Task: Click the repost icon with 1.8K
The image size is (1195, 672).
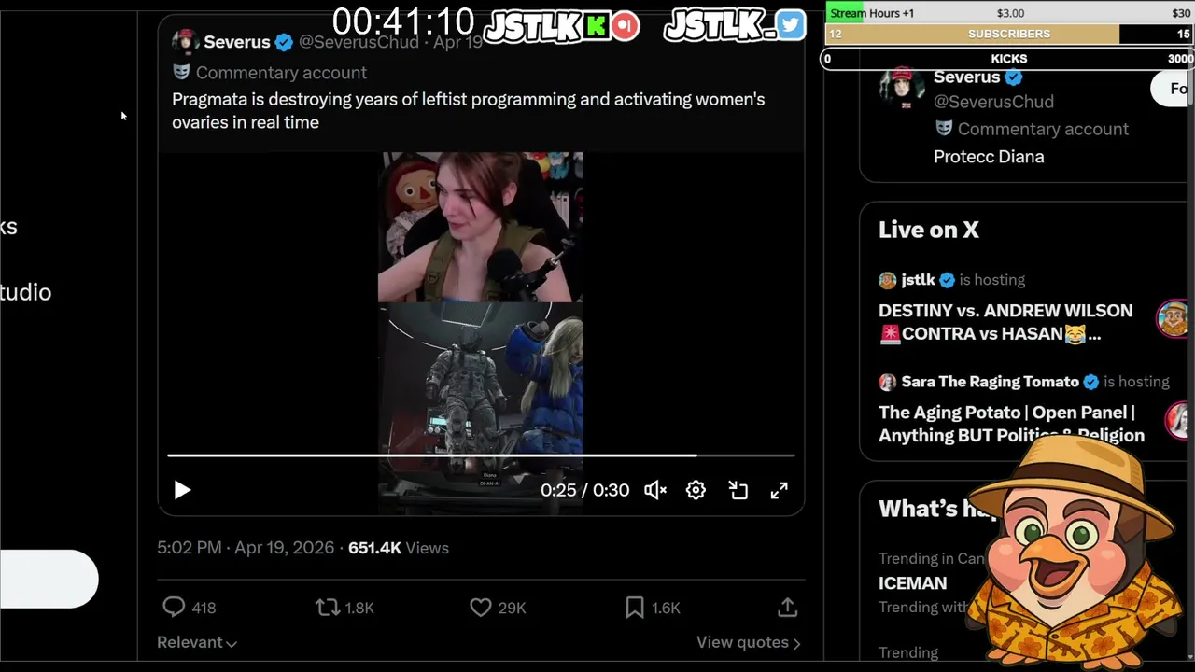Action: pos(327,608)
